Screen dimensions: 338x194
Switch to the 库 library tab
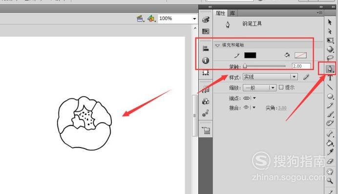[232, 13]
